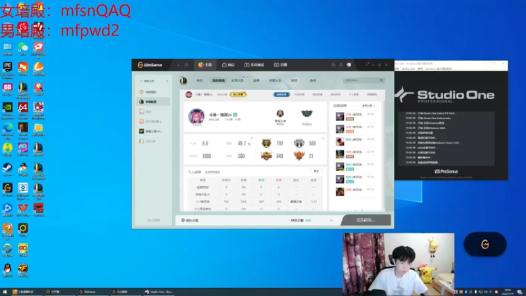Expand the bottom bar with the up chevron
This screenshot has height=296, width=526.
[x=331, y=220]
